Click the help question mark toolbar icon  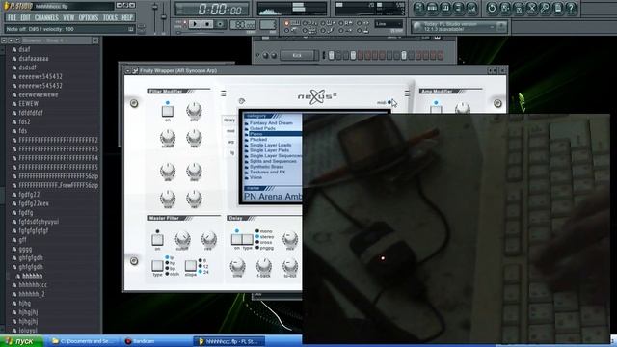pos(571,8)
